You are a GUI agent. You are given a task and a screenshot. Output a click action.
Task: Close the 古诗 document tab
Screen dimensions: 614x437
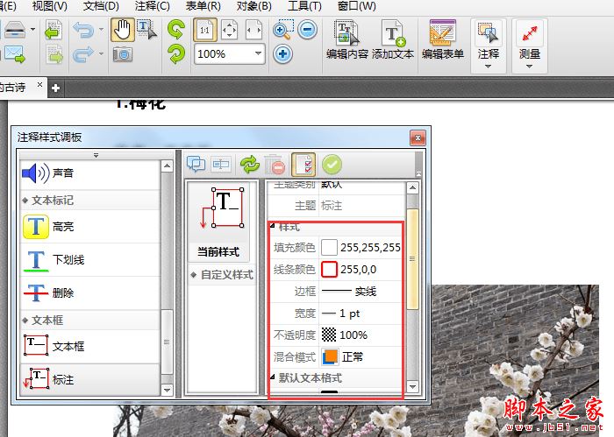point(39,84)
